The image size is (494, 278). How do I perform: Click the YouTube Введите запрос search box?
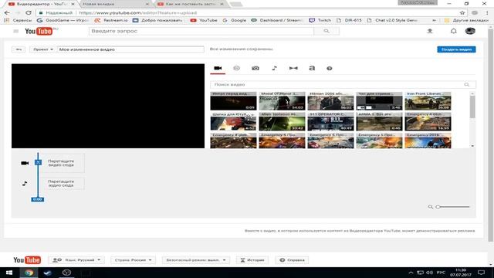(x=201, y=31)
